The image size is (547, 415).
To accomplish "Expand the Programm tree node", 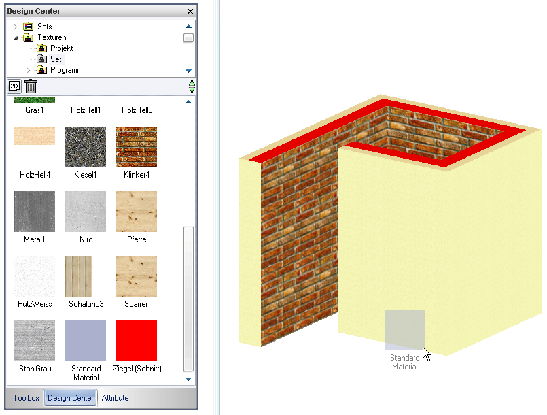I will pyautogui.click(x=29, y=70).
